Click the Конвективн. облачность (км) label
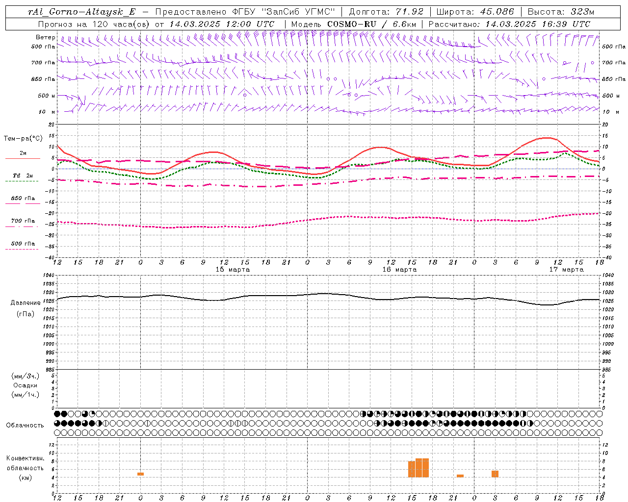Viewport: 628px width, 502px height. [25, 468]
